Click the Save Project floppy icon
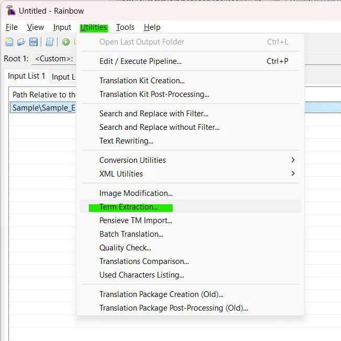This screenshot has width=341, height=341. (x=33, y=42)
